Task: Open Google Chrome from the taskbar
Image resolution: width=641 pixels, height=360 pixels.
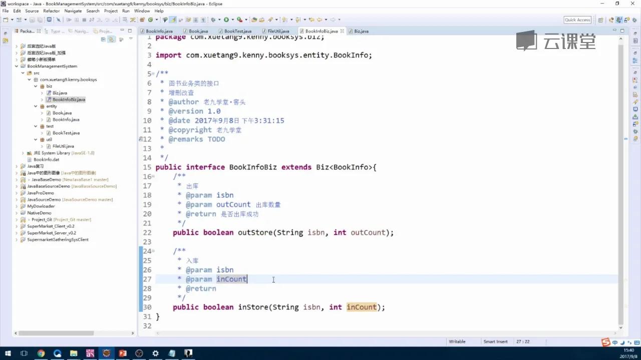Action: [x=41, y=353]
